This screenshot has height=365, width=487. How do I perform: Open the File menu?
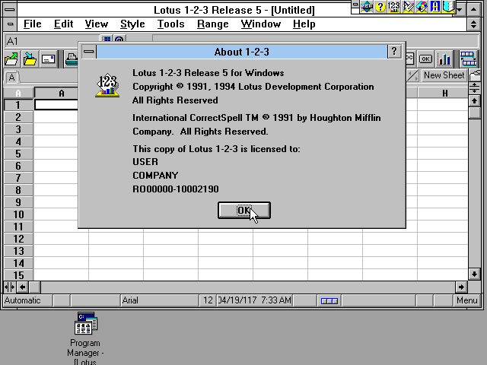point(32,24)
